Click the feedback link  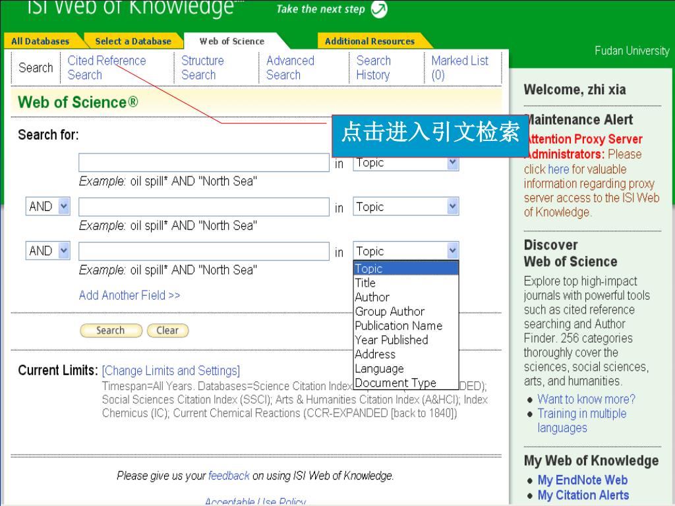[229, 476]
